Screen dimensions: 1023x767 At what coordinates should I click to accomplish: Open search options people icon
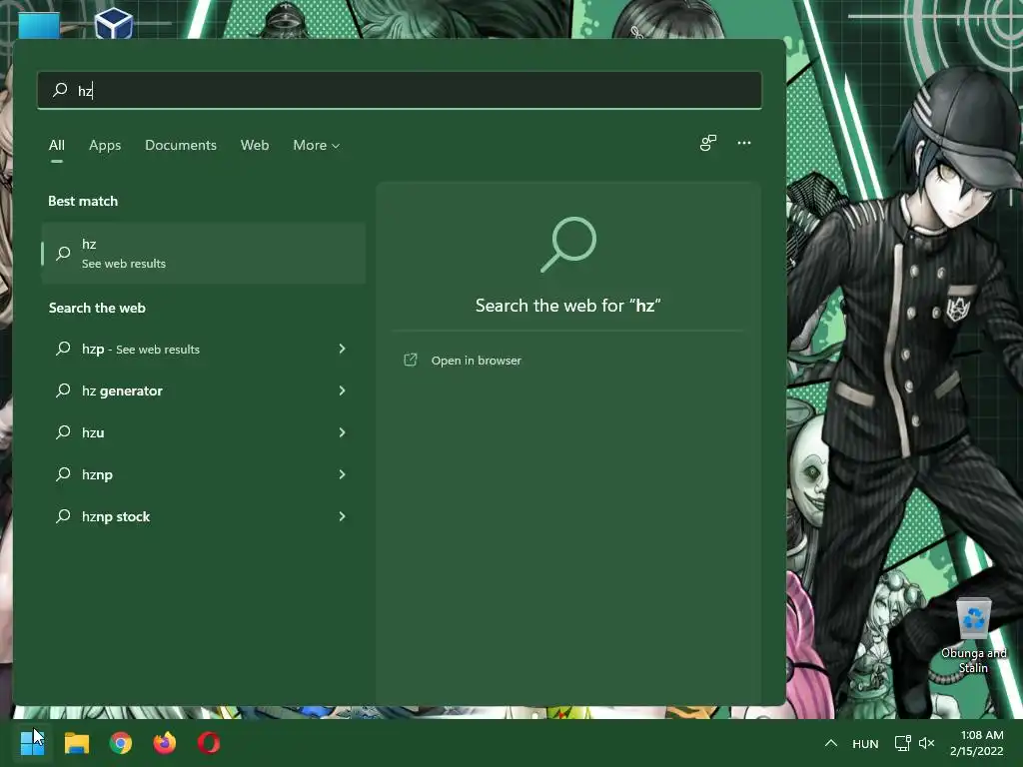click(x=708, y=143)
